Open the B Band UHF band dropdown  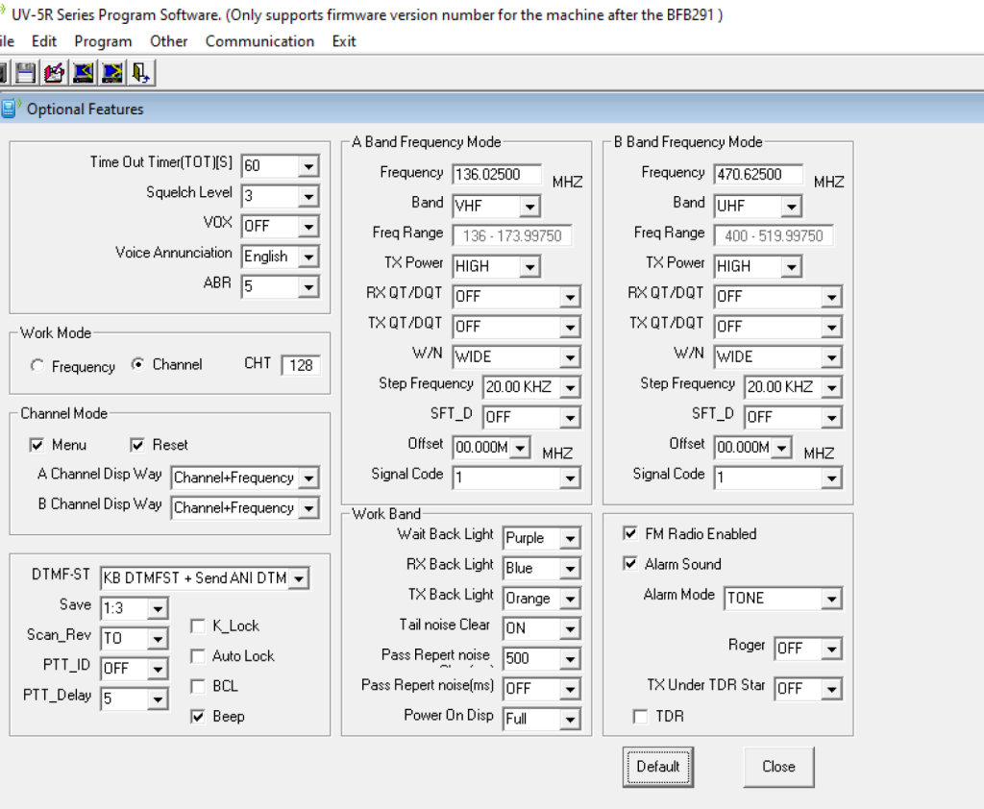[792, 207]
